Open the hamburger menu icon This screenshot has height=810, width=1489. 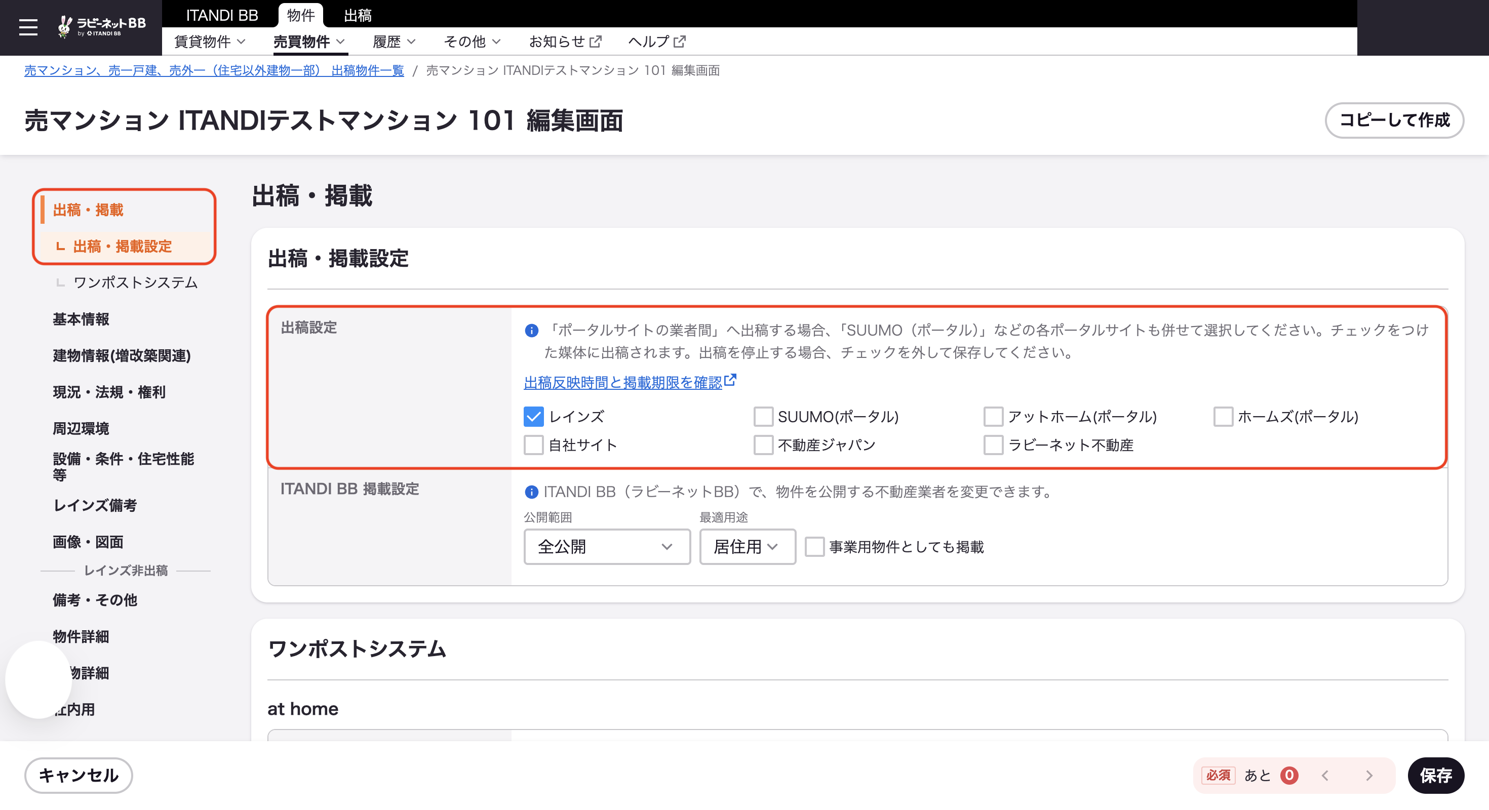28,27
